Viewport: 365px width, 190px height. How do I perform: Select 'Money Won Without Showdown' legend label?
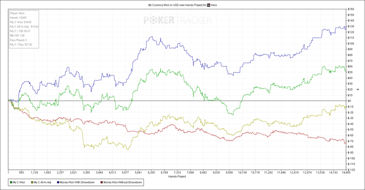pyautogui.click(x=123, y=182)
